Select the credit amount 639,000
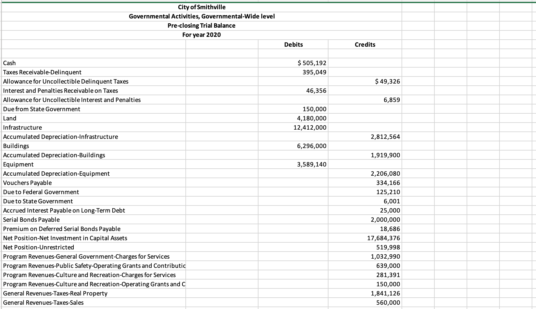The image size is (536, 309). 388,266
